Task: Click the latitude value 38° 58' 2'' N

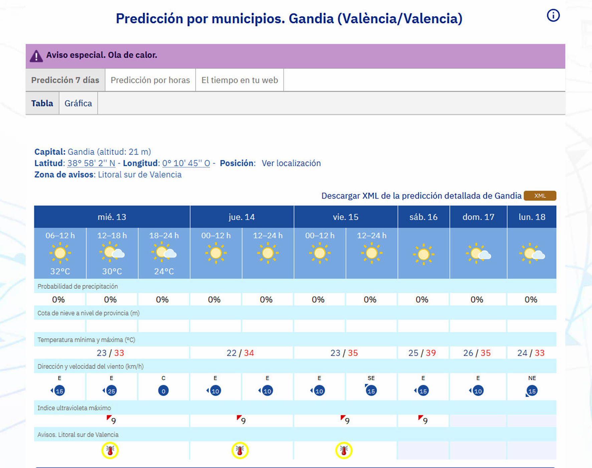Action: [91, 163]
